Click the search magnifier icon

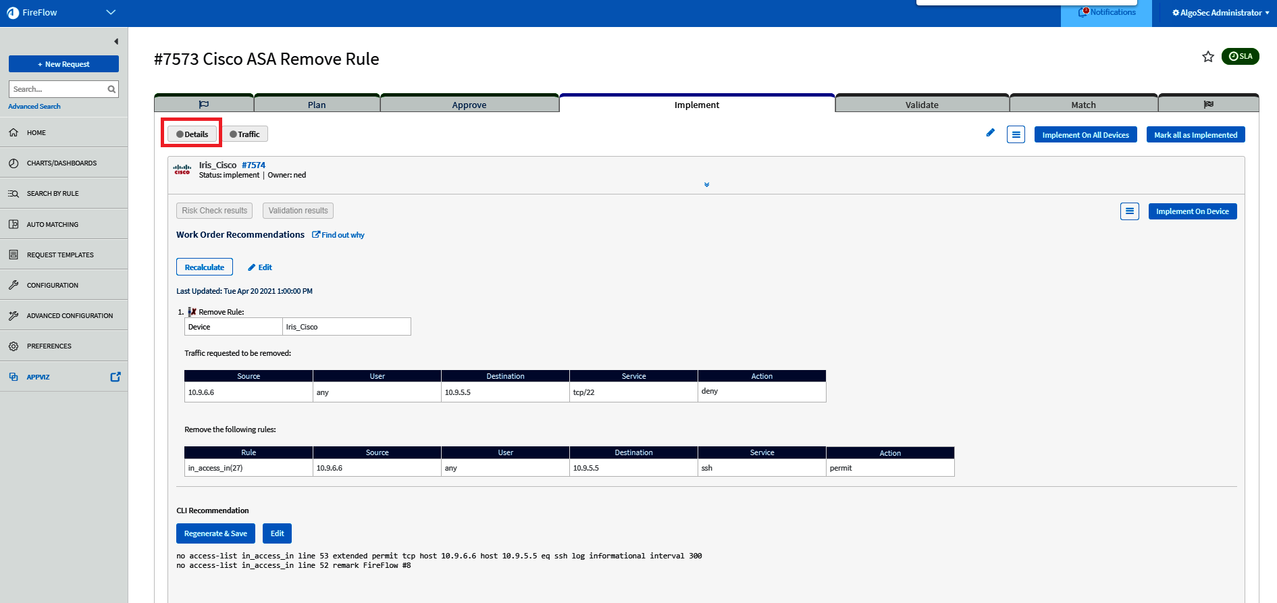coord(111,89)
